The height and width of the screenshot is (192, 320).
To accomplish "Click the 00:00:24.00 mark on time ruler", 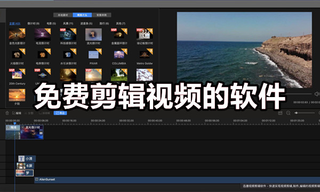I will tap(98, 121).
